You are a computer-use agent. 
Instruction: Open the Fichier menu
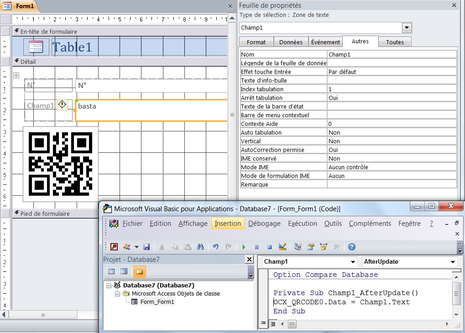[132, 223]
